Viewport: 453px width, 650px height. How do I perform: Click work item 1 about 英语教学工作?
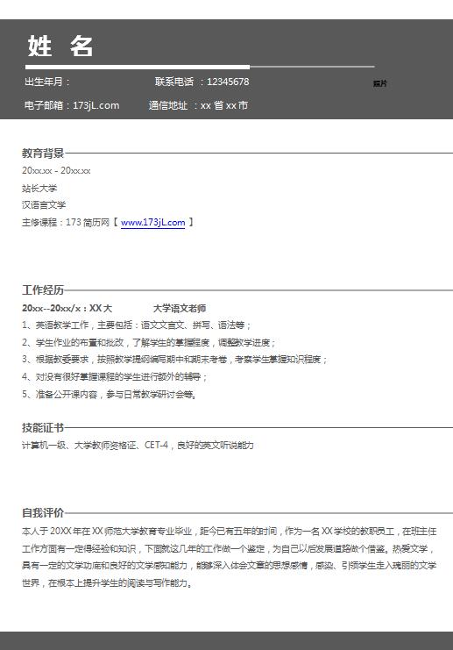coord(136,325)
